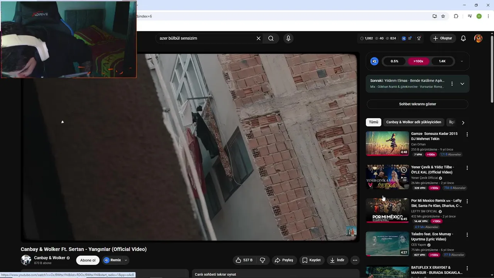Click the Abone ol subscribe button
Screen dimensions: 494x278
pos(88,260)
